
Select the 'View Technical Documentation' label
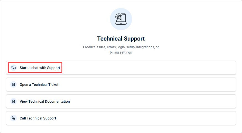tap(45, 101)
